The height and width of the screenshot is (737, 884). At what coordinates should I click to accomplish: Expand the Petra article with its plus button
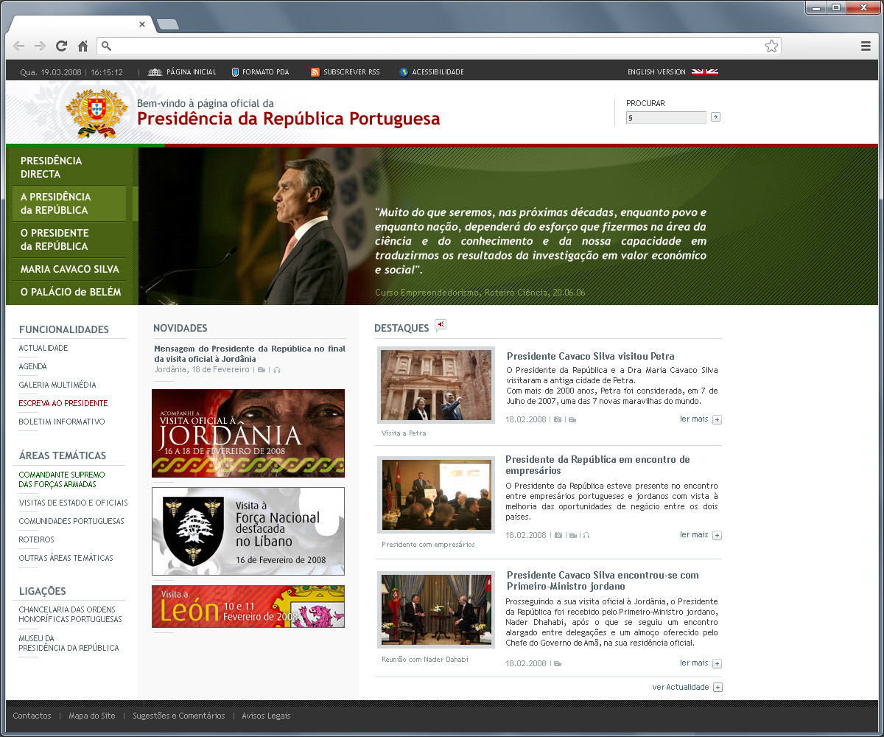point(717,419)
